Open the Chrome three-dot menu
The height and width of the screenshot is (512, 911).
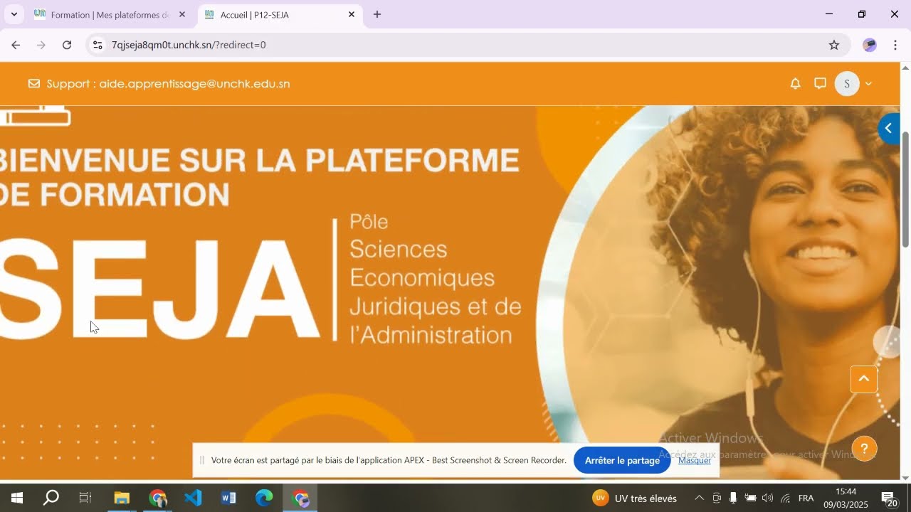point(895,45)
